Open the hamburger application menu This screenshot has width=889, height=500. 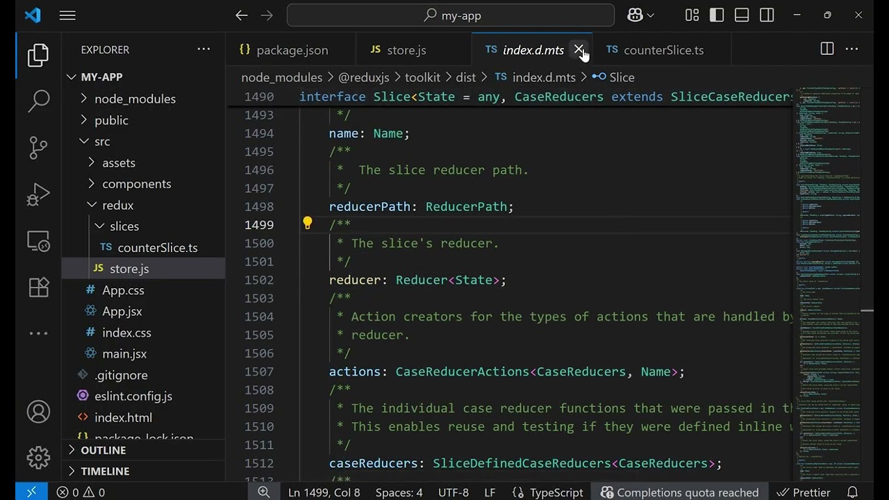point(67,15)
